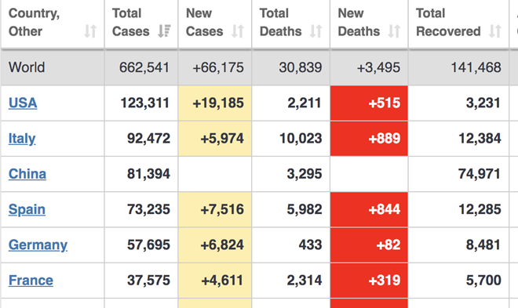The height and width of the screenshot is (308, 518).
Task: Click the New Deaths sort arrows icon
Action: (394, 31)
